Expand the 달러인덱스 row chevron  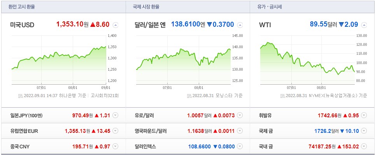tap(240, 146)
